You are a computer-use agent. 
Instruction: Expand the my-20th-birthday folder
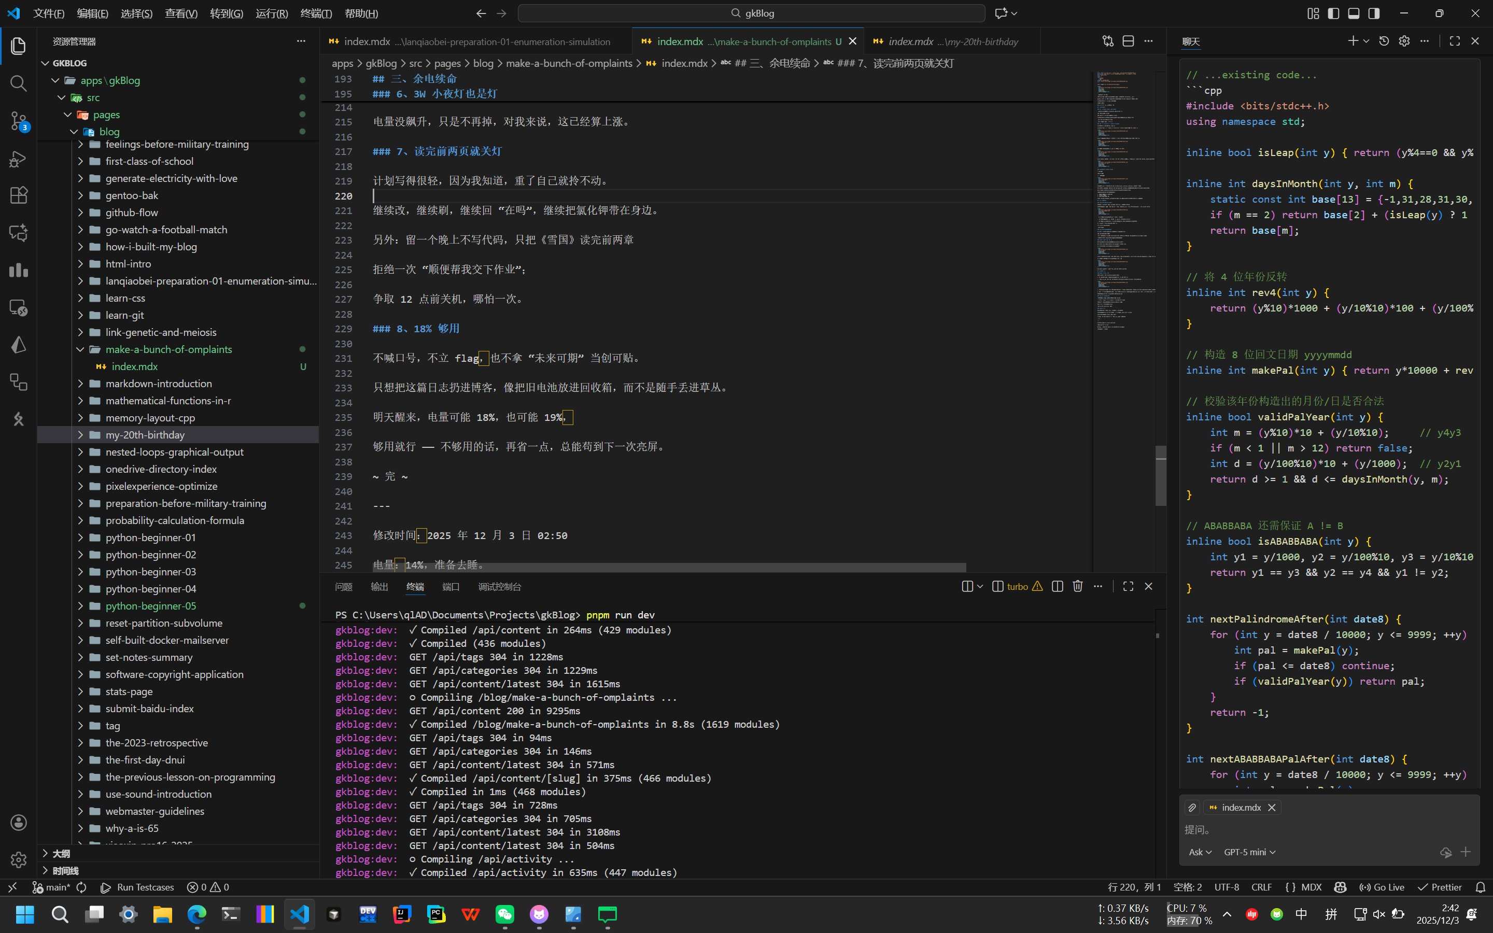144,435
